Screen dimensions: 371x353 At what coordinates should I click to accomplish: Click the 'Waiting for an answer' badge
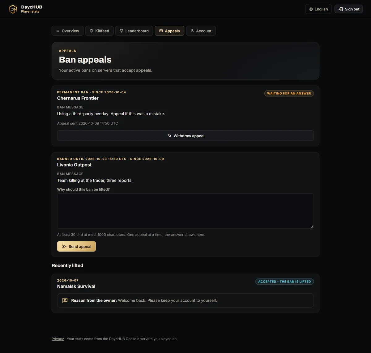coord(289,93)
